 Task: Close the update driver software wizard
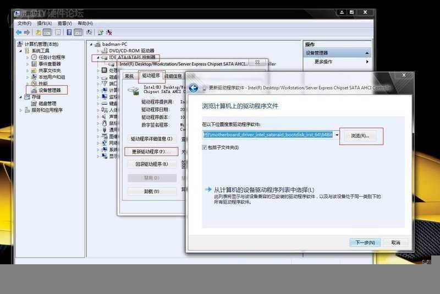404,75
